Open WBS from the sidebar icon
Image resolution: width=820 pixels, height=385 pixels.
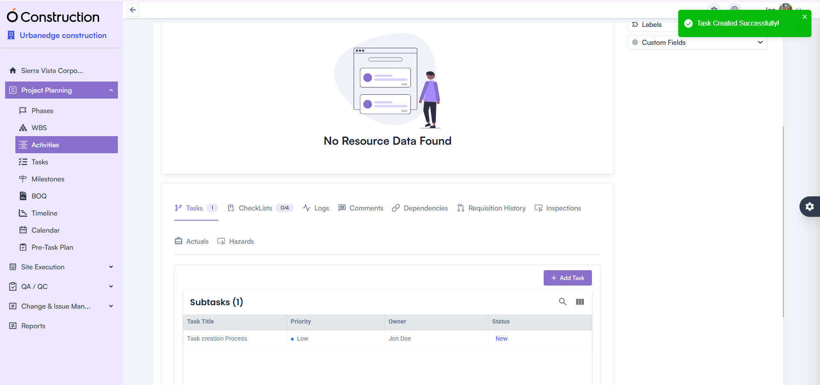coord(23,128)
